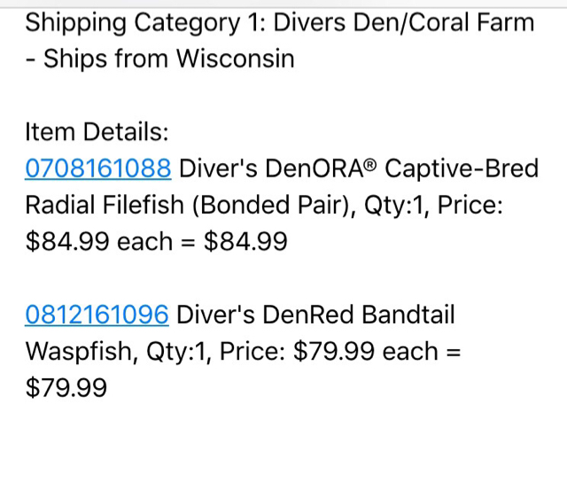Click the final '$79.99' total on last line
The width and height of the screenshot is (567, 482).
66,388
